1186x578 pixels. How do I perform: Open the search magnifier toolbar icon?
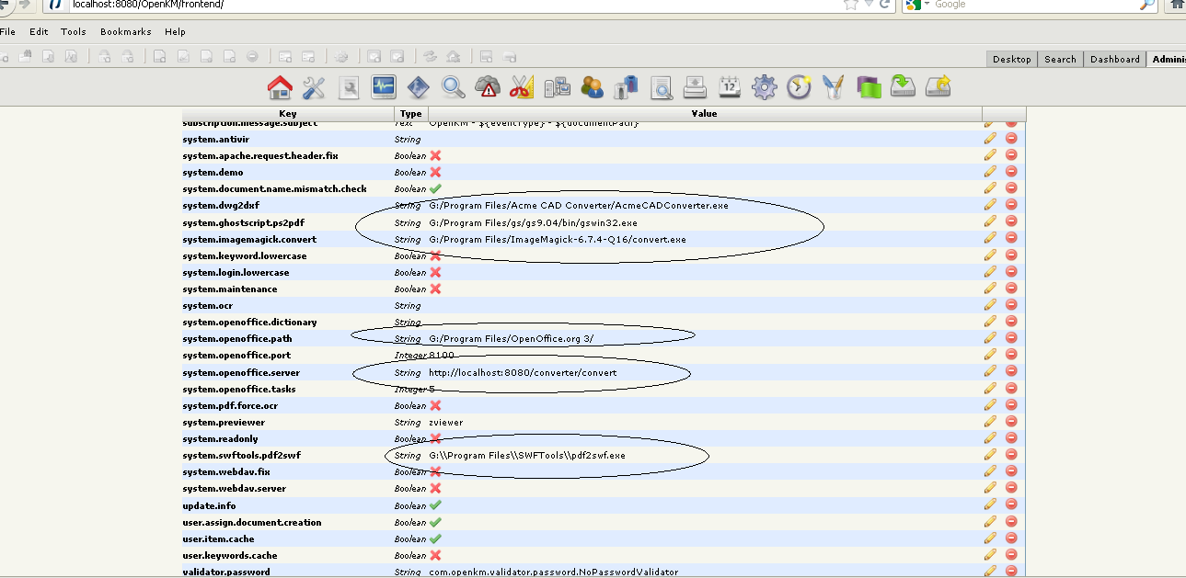452,87
